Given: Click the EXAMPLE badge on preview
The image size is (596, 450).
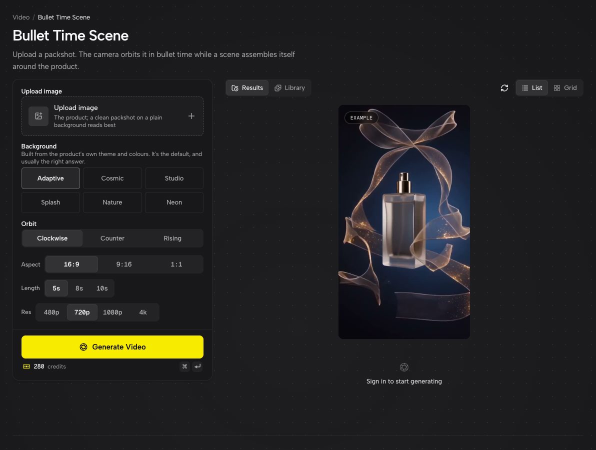Looking at the screenshot, I should (361, 118).
